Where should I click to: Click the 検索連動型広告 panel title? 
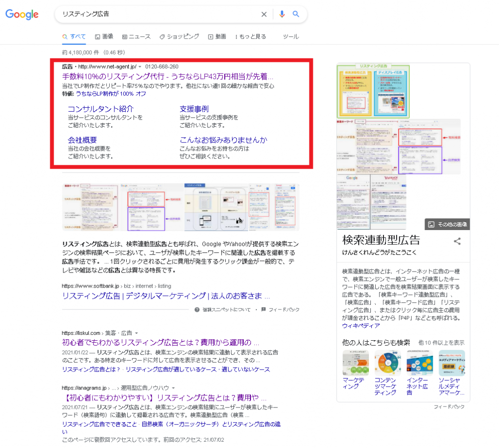tap(381, 240)
